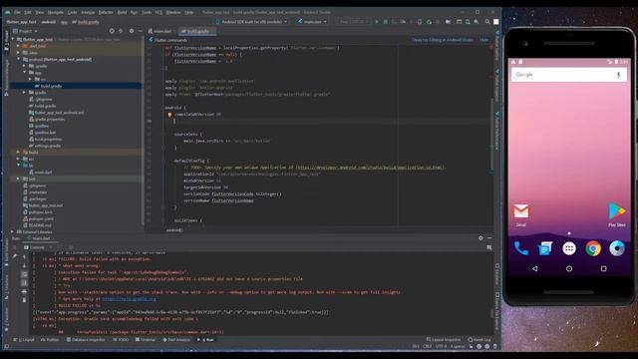Tap Recents square on emulator

[x=603, y=268]
